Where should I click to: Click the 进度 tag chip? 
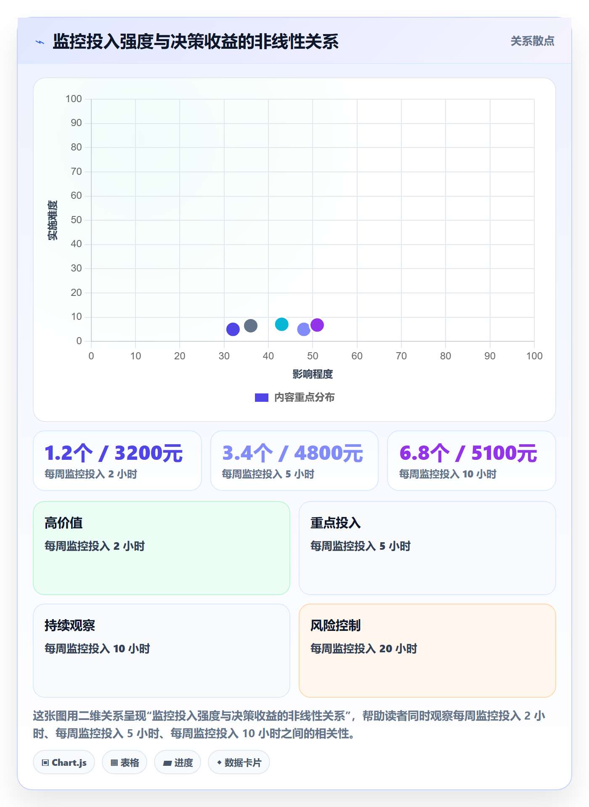[x=178, y=762]
